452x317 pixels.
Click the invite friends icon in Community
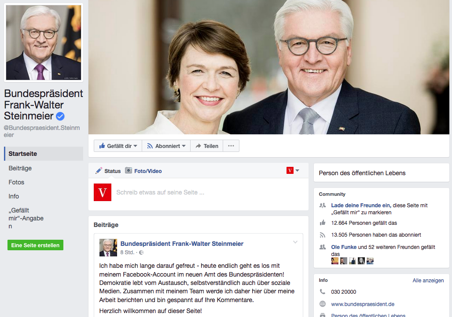(323, 205)
